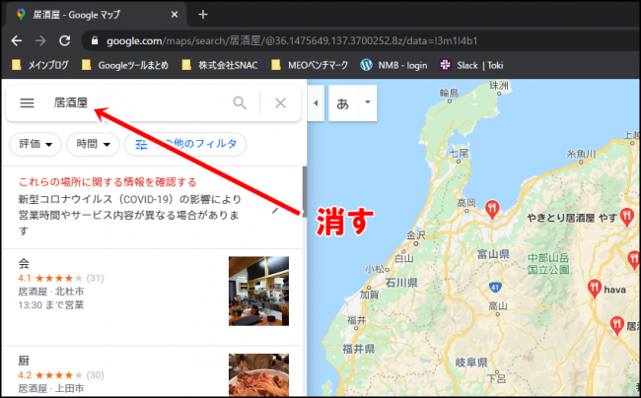Image resolution: width=641 pixels, height=398 pixels.
Task: Open the Slack | Toki bookmark
Action: (x=471, y=65)
